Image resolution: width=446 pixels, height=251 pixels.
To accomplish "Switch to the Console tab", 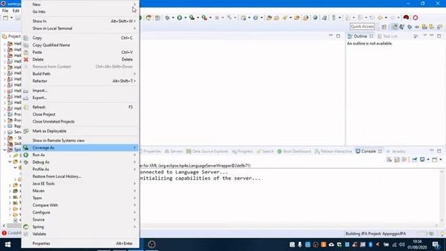I will [x=369, y=151].
